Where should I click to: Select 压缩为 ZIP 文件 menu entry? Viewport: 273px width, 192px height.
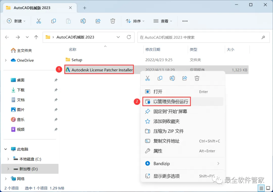[183, 131]
